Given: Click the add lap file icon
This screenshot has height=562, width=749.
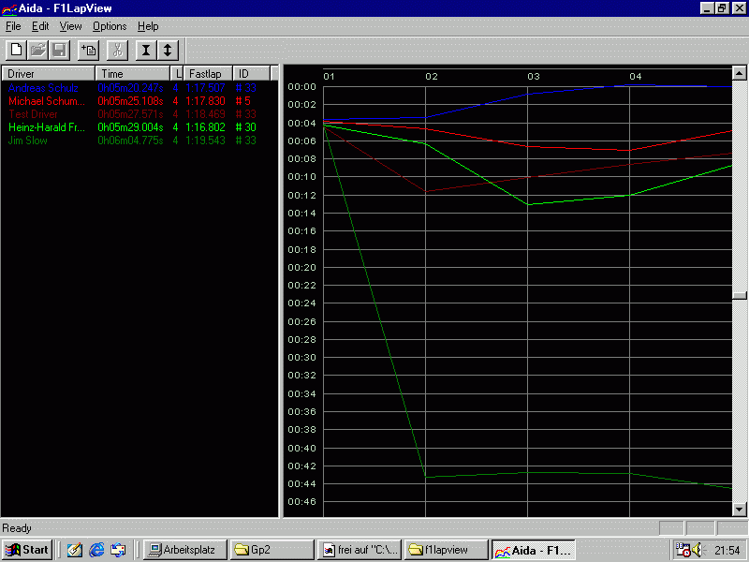Looking at the screenshot, I should point(89,50).
